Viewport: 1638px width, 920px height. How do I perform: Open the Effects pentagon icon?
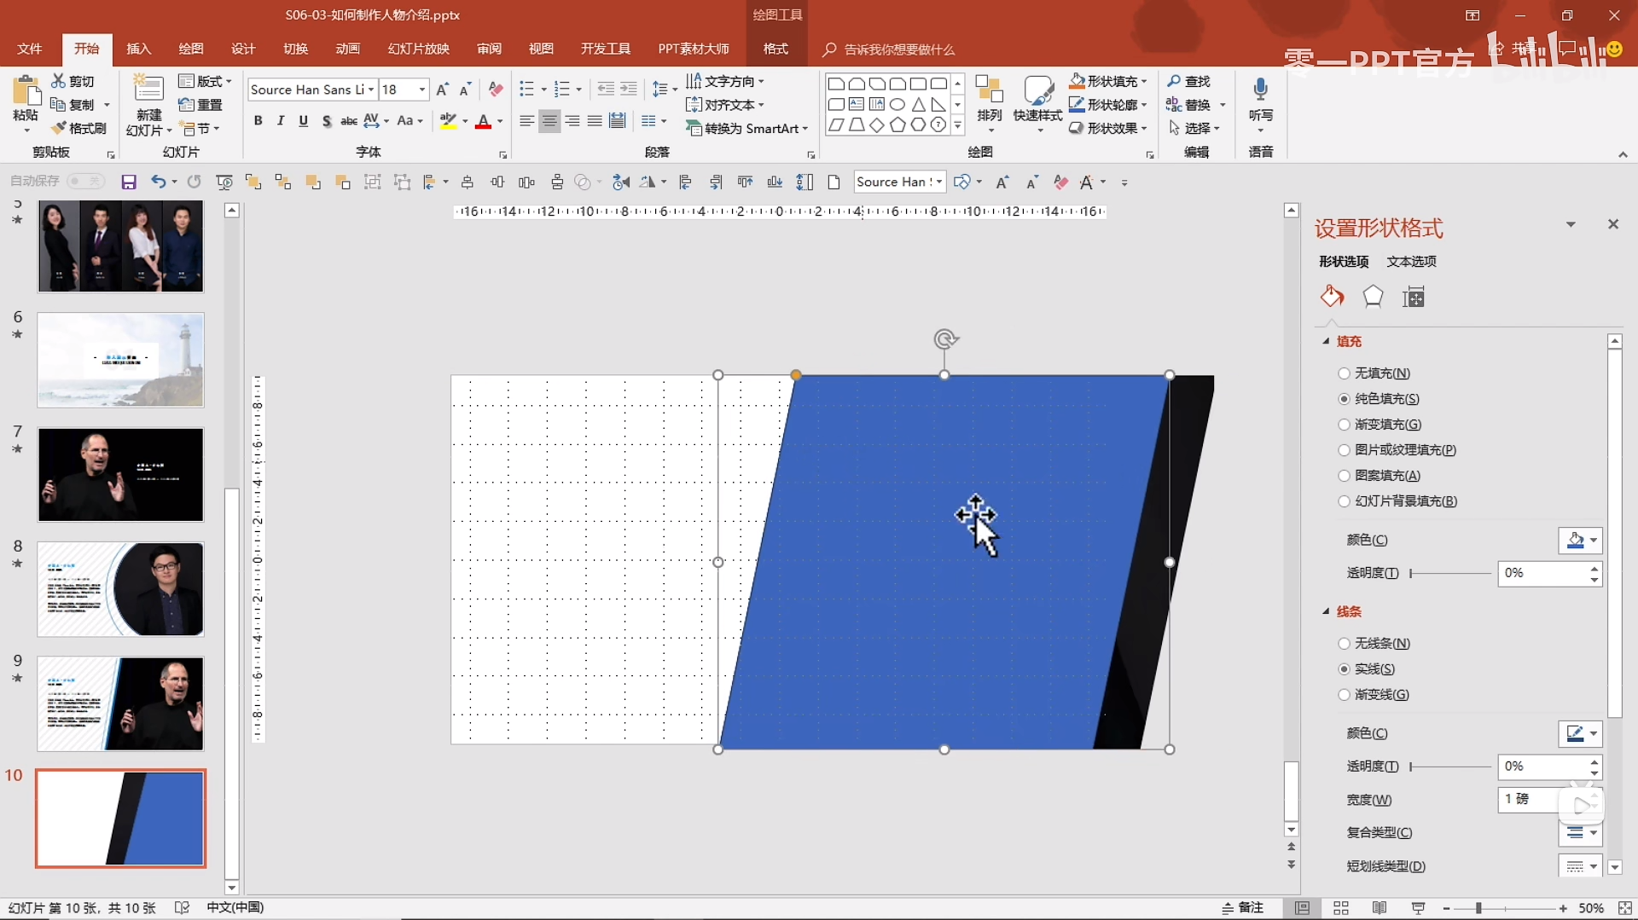[x=1373, y=297]
